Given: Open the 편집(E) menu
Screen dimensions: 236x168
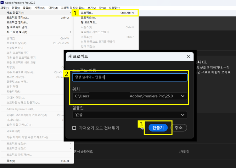Looking at the screenshot, I should (x=16, y=8).
